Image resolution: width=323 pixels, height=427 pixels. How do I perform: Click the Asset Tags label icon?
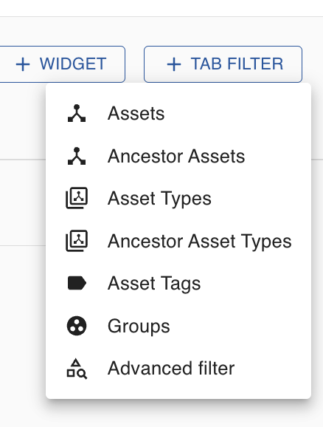point(77,283)
